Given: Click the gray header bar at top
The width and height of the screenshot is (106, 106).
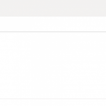Looking at the screenshot, I should coord(53,8).
